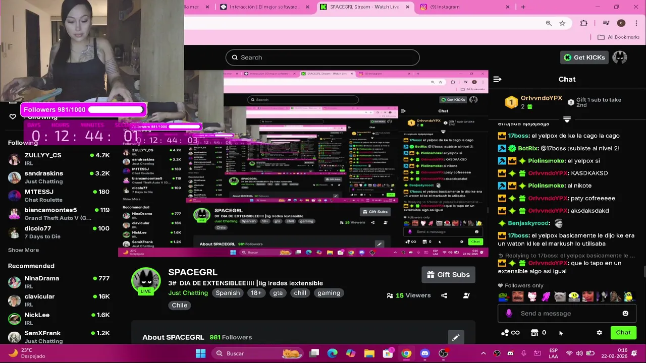Click the purple microphone icon in message box
This screenshot has width=646, height=363.
[509, 313]
